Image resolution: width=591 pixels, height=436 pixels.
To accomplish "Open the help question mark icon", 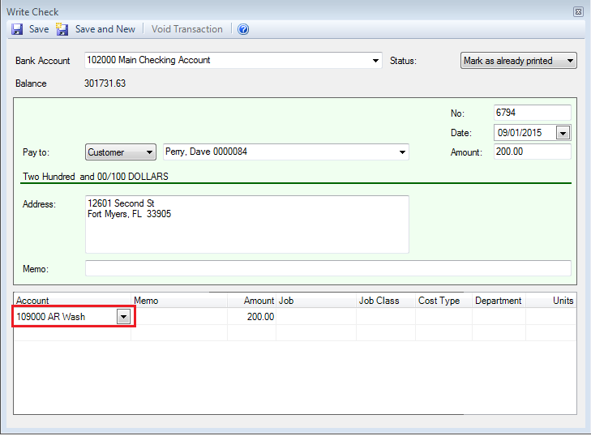I will pyautogui.click(x=243, y=29).
